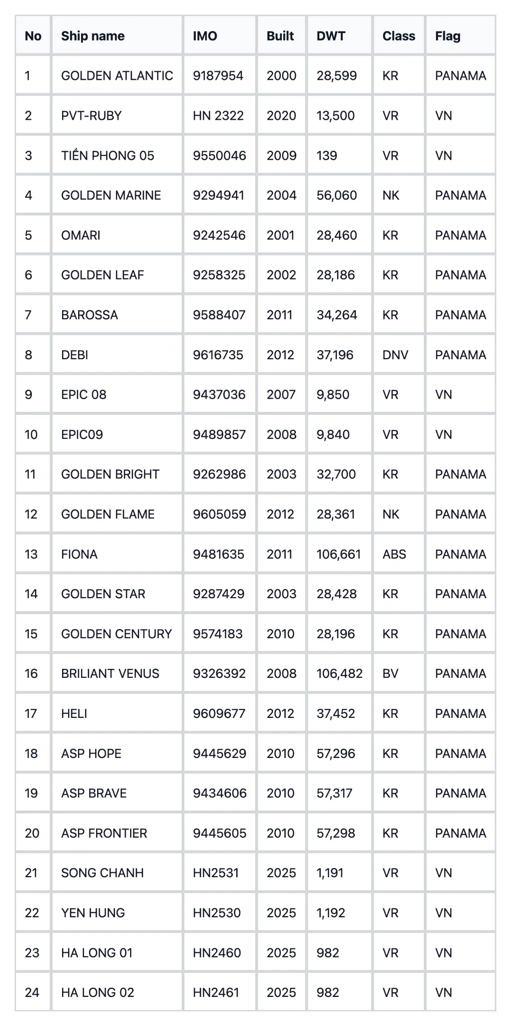511x1026 pixels.
Task: Select the TIỀN PHONG 05 cell
Action: [x=108, y=155]
